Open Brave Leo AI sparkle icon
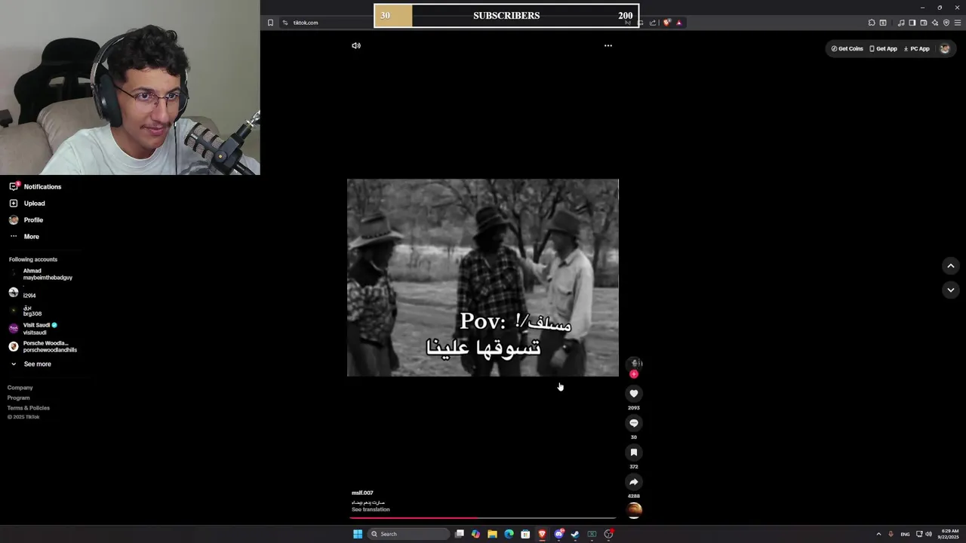 coord(935,23)
